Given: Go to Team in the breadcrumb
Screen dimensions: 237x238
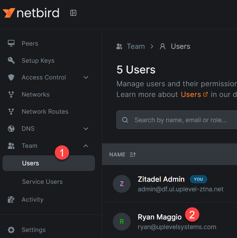Looking at the screenshot, I should [136, 46].
